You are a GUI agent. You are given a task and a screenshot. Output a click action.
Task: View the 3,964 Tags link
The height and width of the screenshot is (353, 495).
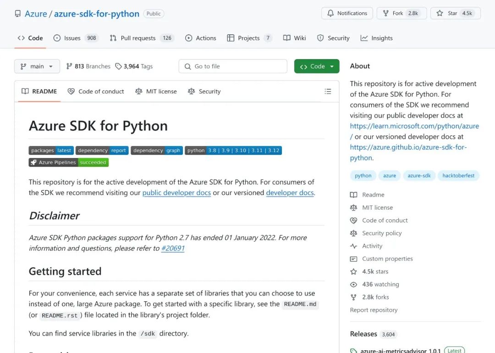point(134,66)
